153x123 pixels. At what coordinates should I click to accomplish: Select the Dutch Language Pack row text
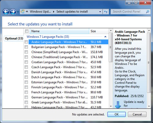[59, 77]
